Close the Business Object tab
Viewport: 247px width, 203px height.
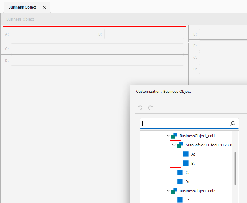click(x=44, y=7)
